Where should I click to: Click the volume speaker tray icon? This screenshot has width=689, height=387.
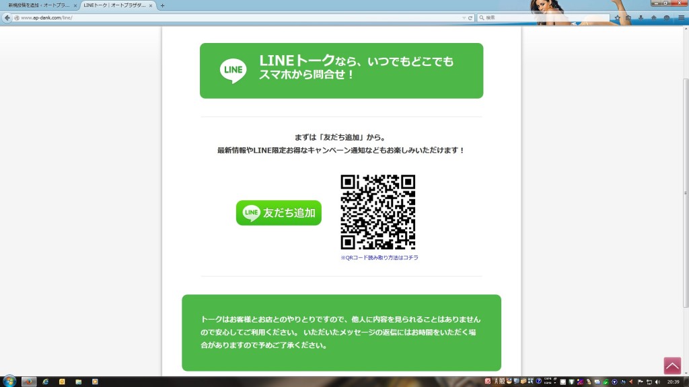657,382
